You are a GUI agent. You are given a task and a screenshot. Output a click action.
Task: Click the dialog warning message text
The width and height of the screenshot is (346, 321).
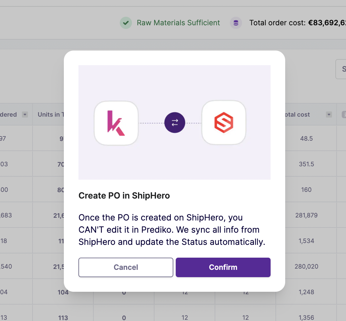point(172,230)
